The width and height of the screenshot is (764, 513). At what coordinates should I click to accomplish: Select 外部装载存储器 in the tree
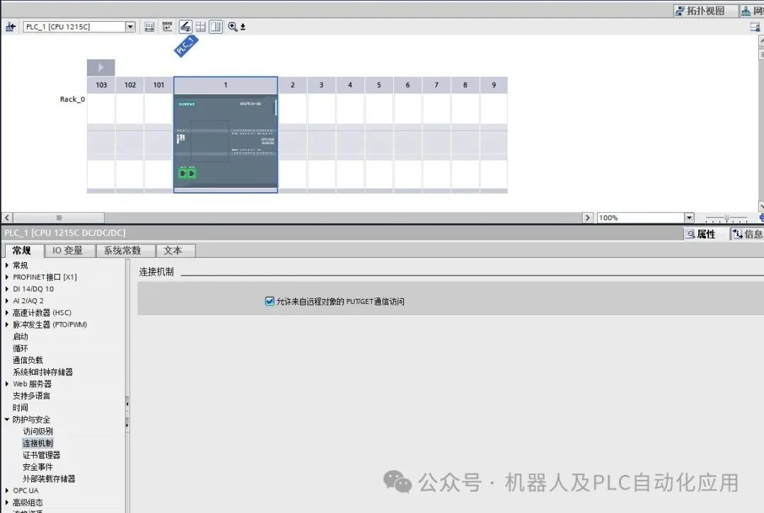tap(49, 478)
